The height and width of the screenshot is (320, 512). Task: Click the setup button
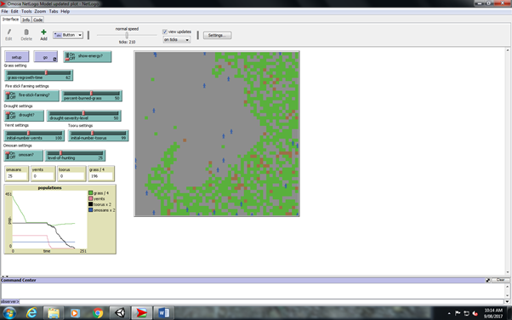[17, 57]
